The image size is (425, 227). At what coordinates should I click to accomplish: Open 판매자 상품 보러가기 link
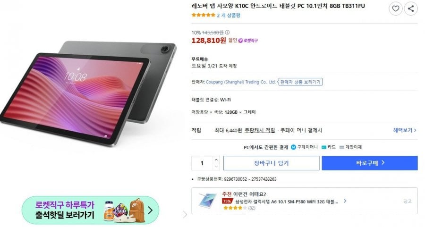[300, 82]
